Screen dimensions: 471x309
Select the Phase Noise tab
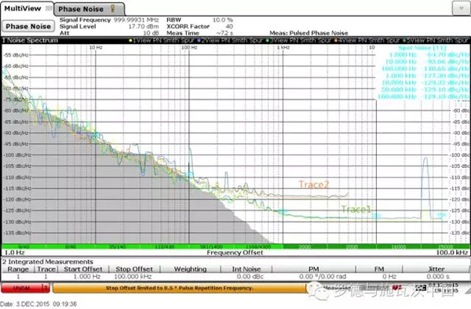89,9
